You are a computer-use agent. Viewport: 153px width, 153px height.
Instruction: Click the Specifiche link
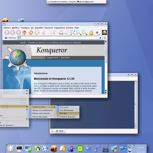65,58
